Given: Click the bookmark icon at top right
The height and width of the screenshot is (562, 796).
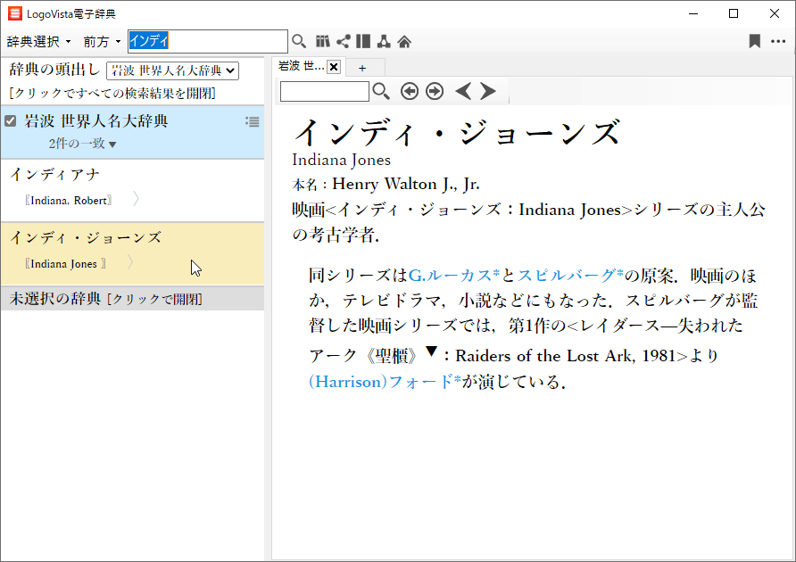Looking at the screenshot, I should (x=755, y=41).
